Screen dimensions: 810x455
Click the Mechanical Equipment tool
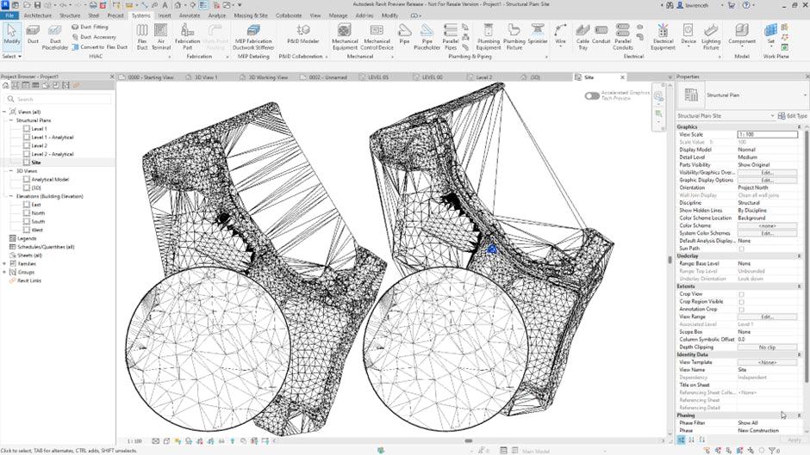(x=345, y=35)
